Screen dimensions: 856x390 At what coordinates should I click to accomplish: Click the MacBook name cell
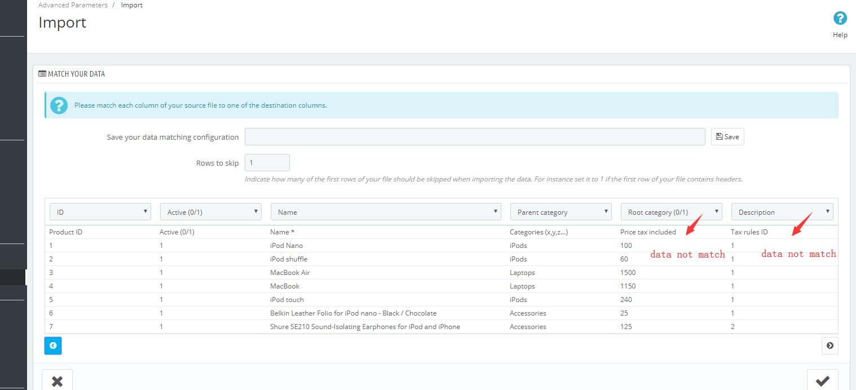click(x=285, y=286)
